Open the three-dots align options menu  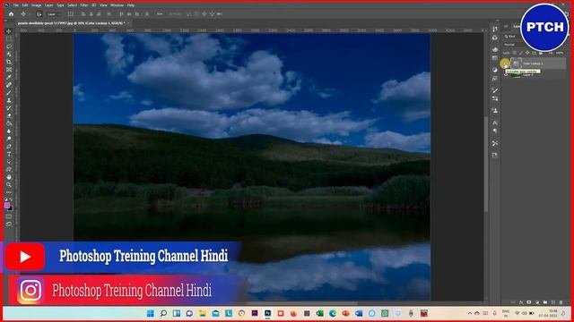[160, 14]
